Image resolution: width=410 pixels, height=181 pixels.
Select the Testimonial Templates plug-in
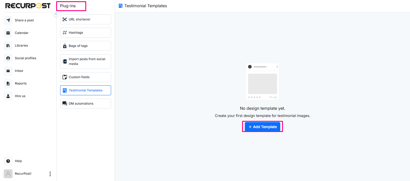coord(86,90)
